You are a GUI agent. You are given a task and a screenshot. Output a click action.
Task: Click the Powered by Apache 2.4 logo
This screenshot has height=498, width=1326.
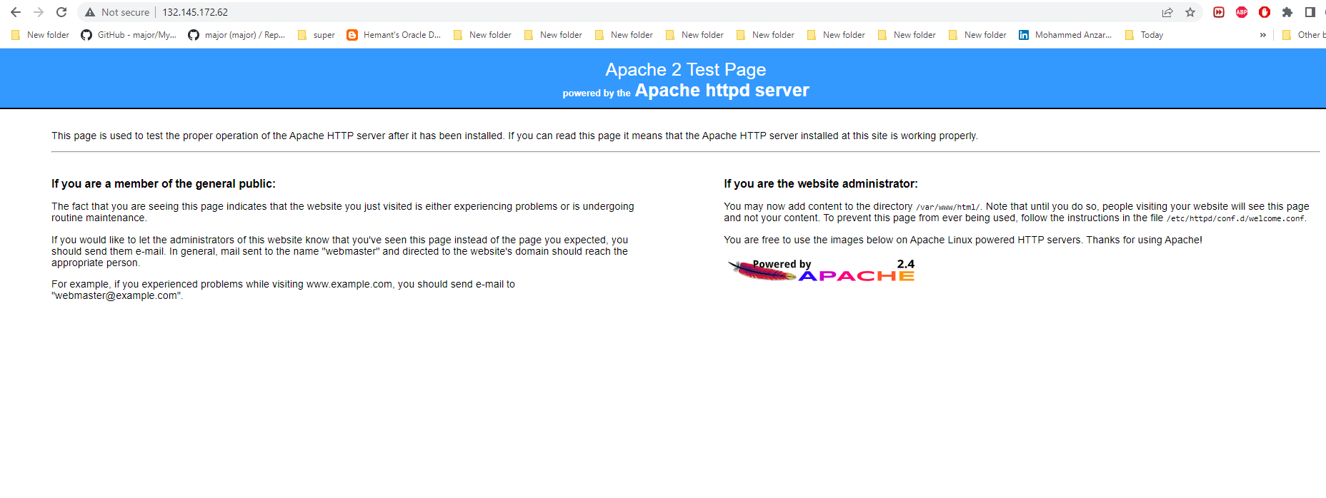pos(821,270)
